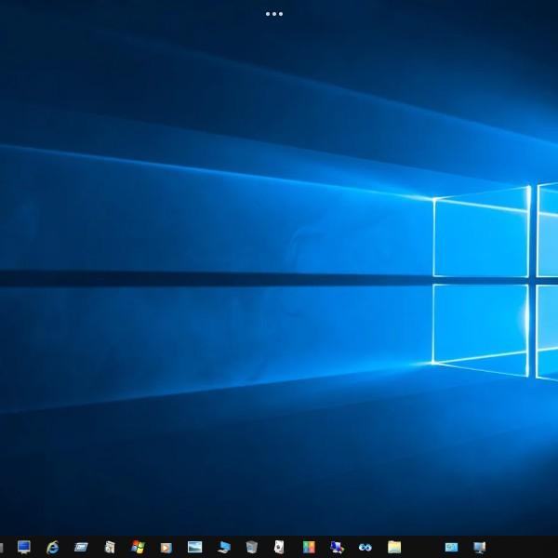Click the empty taskbar space after folder icon
558x558 pixels.
(x=422, y=547)
